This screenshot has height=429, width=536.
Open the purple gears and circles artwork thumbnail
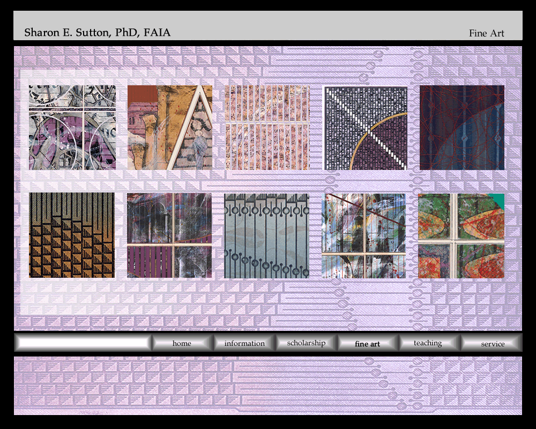pos(72,128)
